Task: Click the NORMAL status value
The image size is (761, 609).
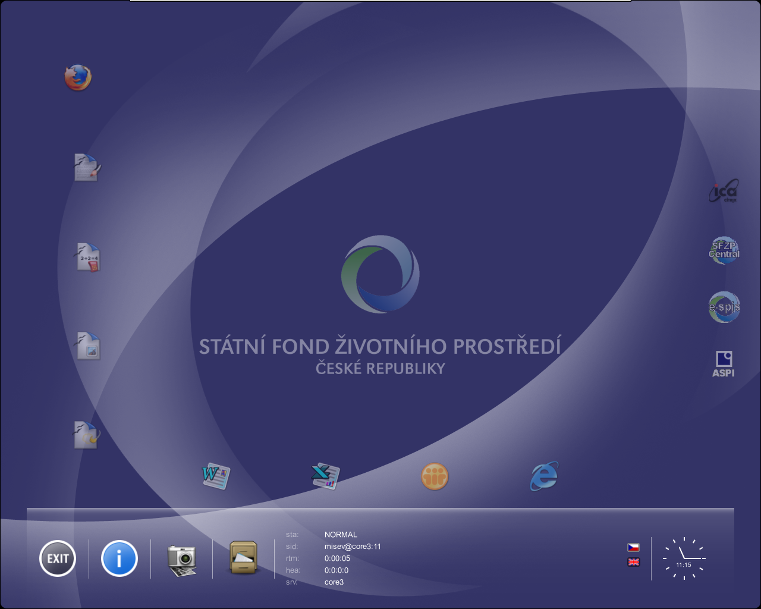Action: (x=341, y=535)
